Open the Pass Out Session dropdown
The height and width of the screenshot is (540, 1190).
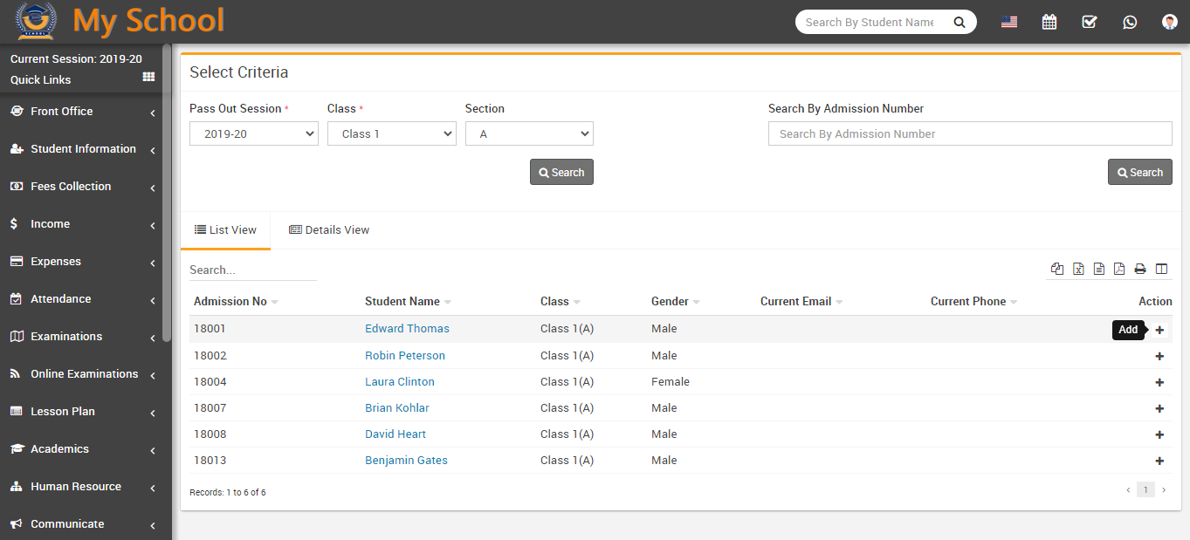(x=254, y=133)
